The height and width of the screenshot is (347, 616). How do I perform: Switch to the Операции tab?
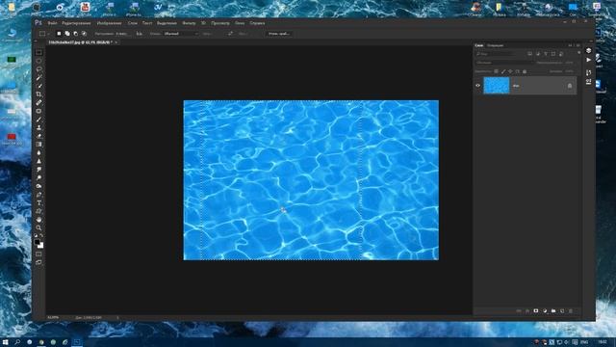click(x=496, y=45)
